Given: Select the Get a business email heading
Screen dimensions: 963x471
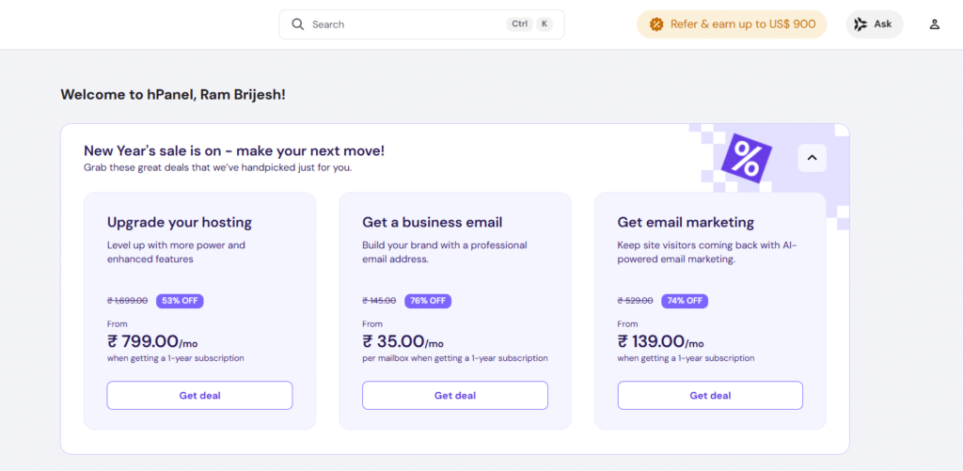Looking at the screenshot, I should pos(432,223).
